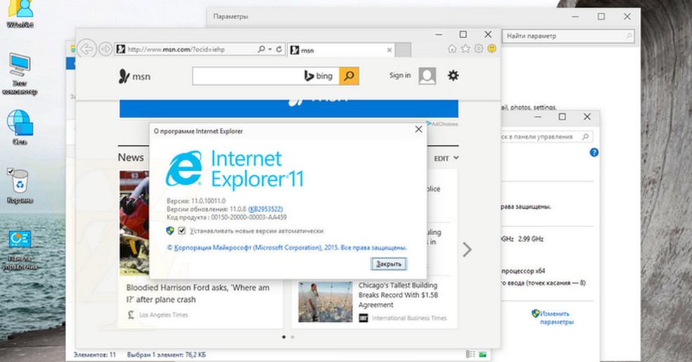Toggle automatic new version installation checkbox
The height and width of the screenshot is (362, 692).
click(181, 231)
